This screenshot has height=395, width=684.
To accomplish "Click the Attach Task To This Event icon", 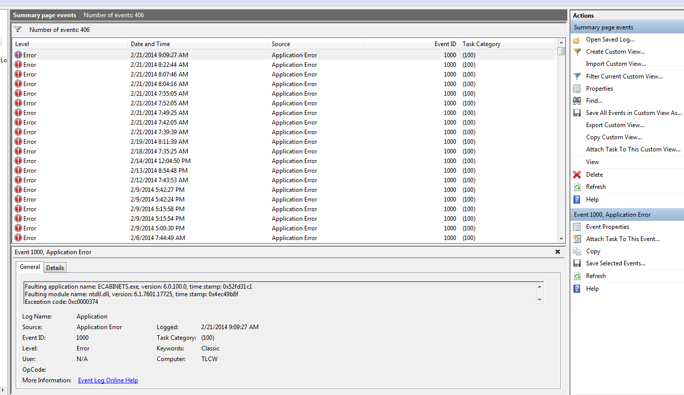I will pos(577,239).
